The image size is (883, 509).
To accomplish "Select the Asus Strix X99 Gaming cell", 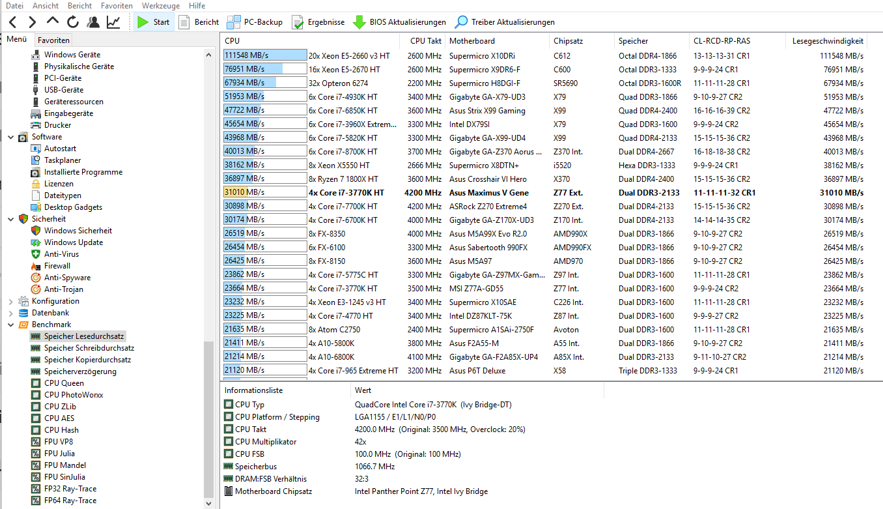I will (x=487, y=110).
